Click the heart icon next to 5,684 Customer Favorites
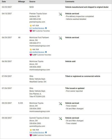This screenshot has width=112, height=139. pos(31,135)
